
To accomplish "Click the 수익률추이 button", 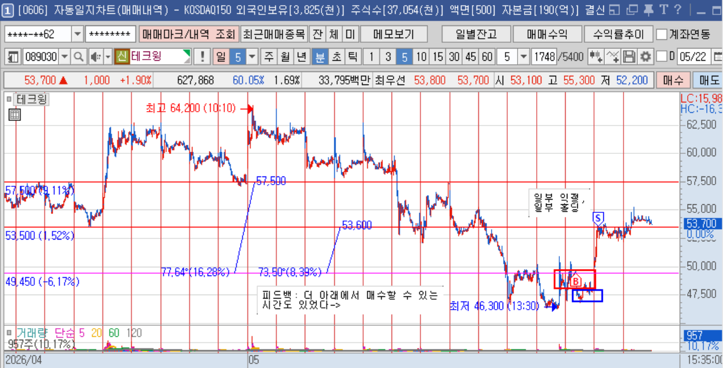I will (x=618, y=34).
